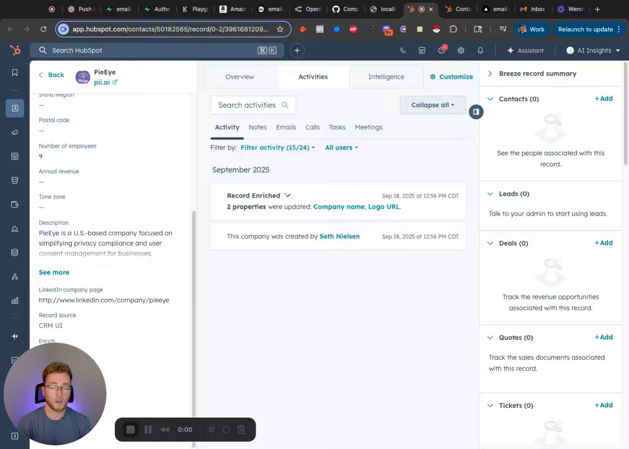The image size is (629, 449).
Task: Select the Meetings activity tab
Action: [369, 127]
